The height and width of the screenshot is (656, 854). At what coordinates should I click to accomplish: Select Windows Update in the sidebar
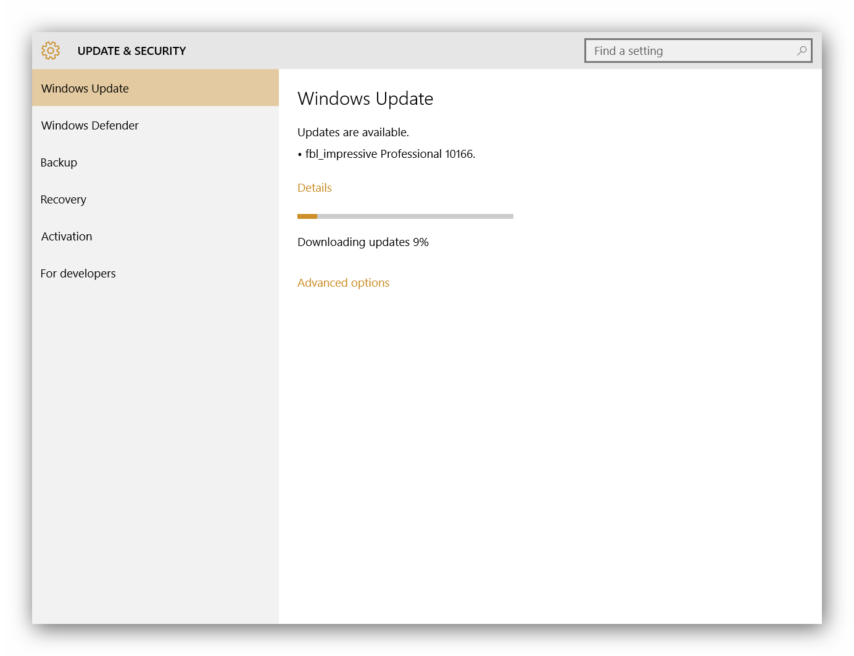[155, 88]
